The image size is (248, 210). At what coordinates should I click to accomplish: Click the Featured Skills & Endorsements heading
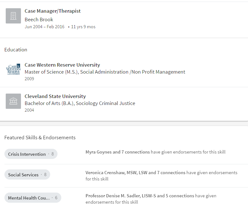(x=40, y=138)
